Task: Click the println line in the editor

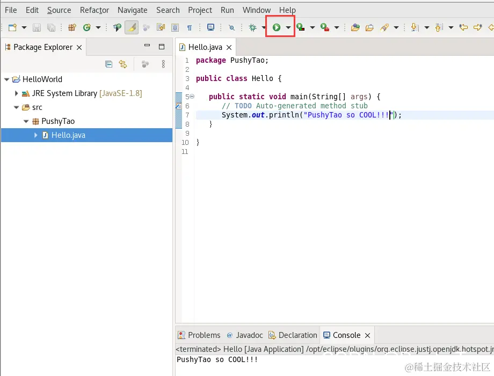Action: [x=311, y=115]
